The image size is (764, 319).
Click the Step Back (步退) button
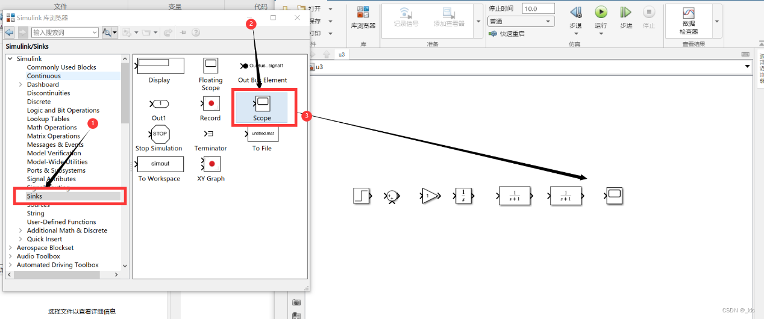coord(575,17)
